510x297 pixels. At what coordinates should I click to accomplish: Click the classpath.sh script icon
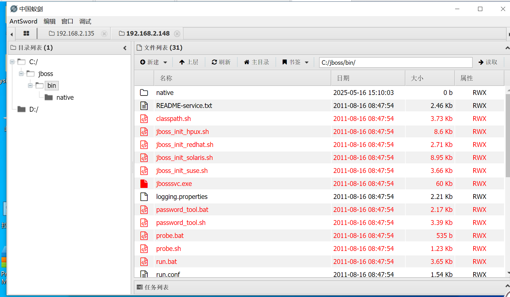[x=144, y=119]
